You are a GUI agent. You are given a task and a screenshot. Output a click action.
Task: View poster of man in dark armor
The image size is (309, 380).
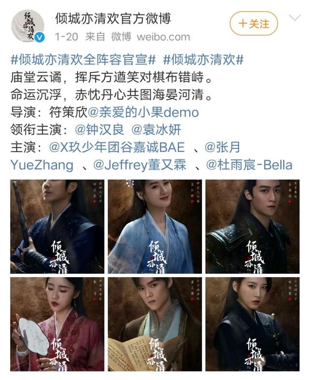point(253,226)
